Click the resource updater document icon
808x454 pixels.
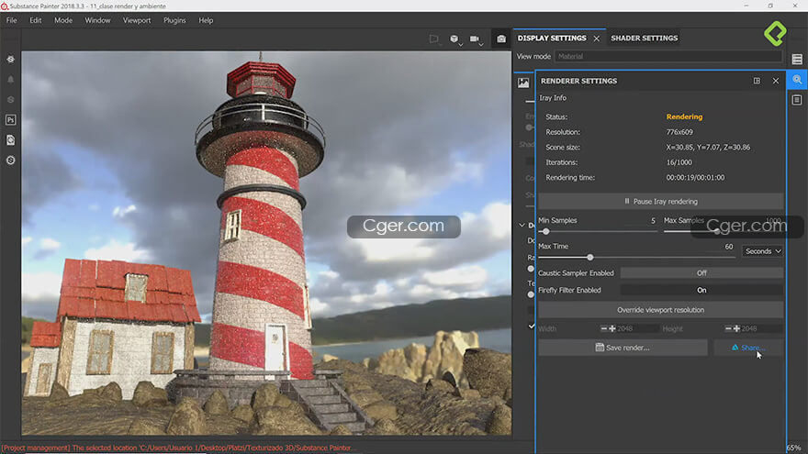coord(10,140)
